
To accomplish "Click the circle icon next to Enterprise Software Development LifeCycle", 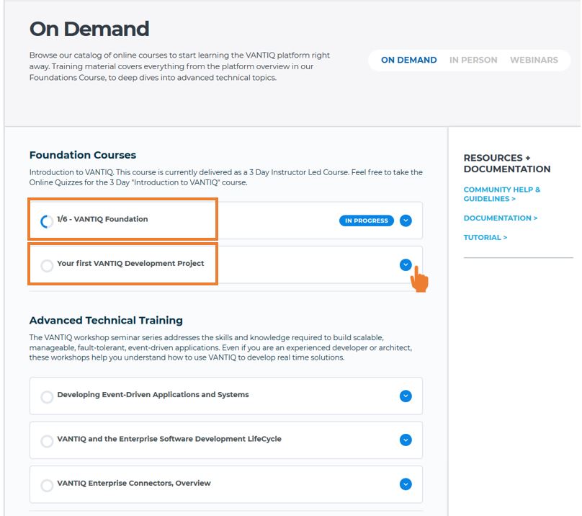I will pos(47,440).
